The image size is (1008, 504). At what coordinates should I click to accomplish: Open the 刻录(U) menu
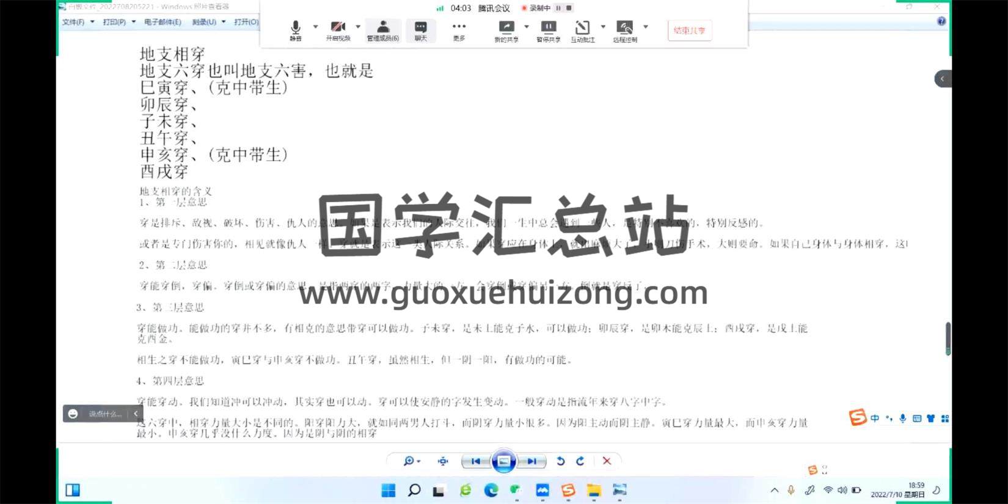[204, 22]
